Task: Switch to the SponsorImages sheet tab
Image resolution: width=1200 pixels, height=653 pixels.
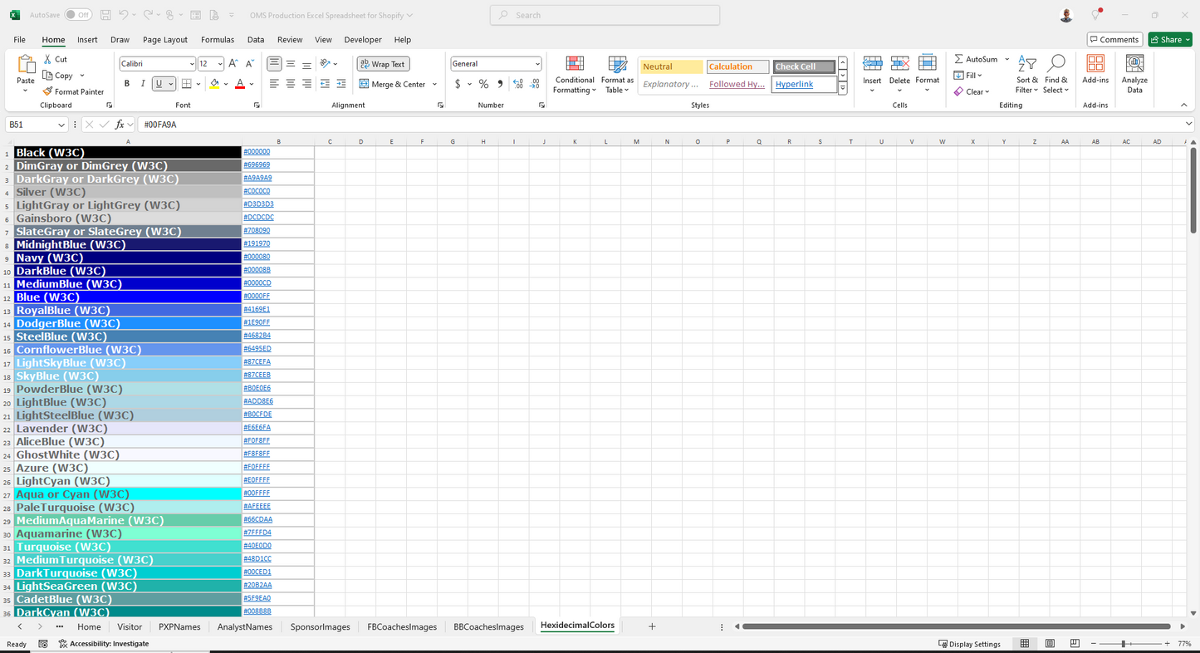Action: point(320,626)
